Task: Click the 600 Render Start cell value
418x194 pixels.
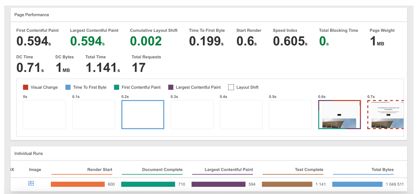Action: point(111,184)
